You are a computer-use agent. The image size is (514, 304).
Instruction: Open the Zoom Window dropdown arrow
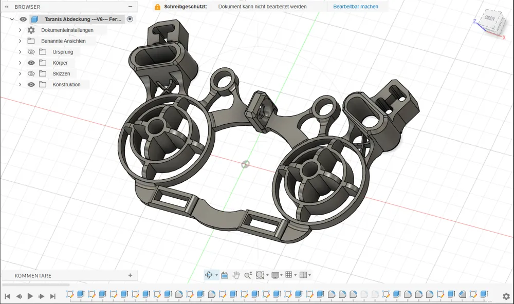pos(267,275)
